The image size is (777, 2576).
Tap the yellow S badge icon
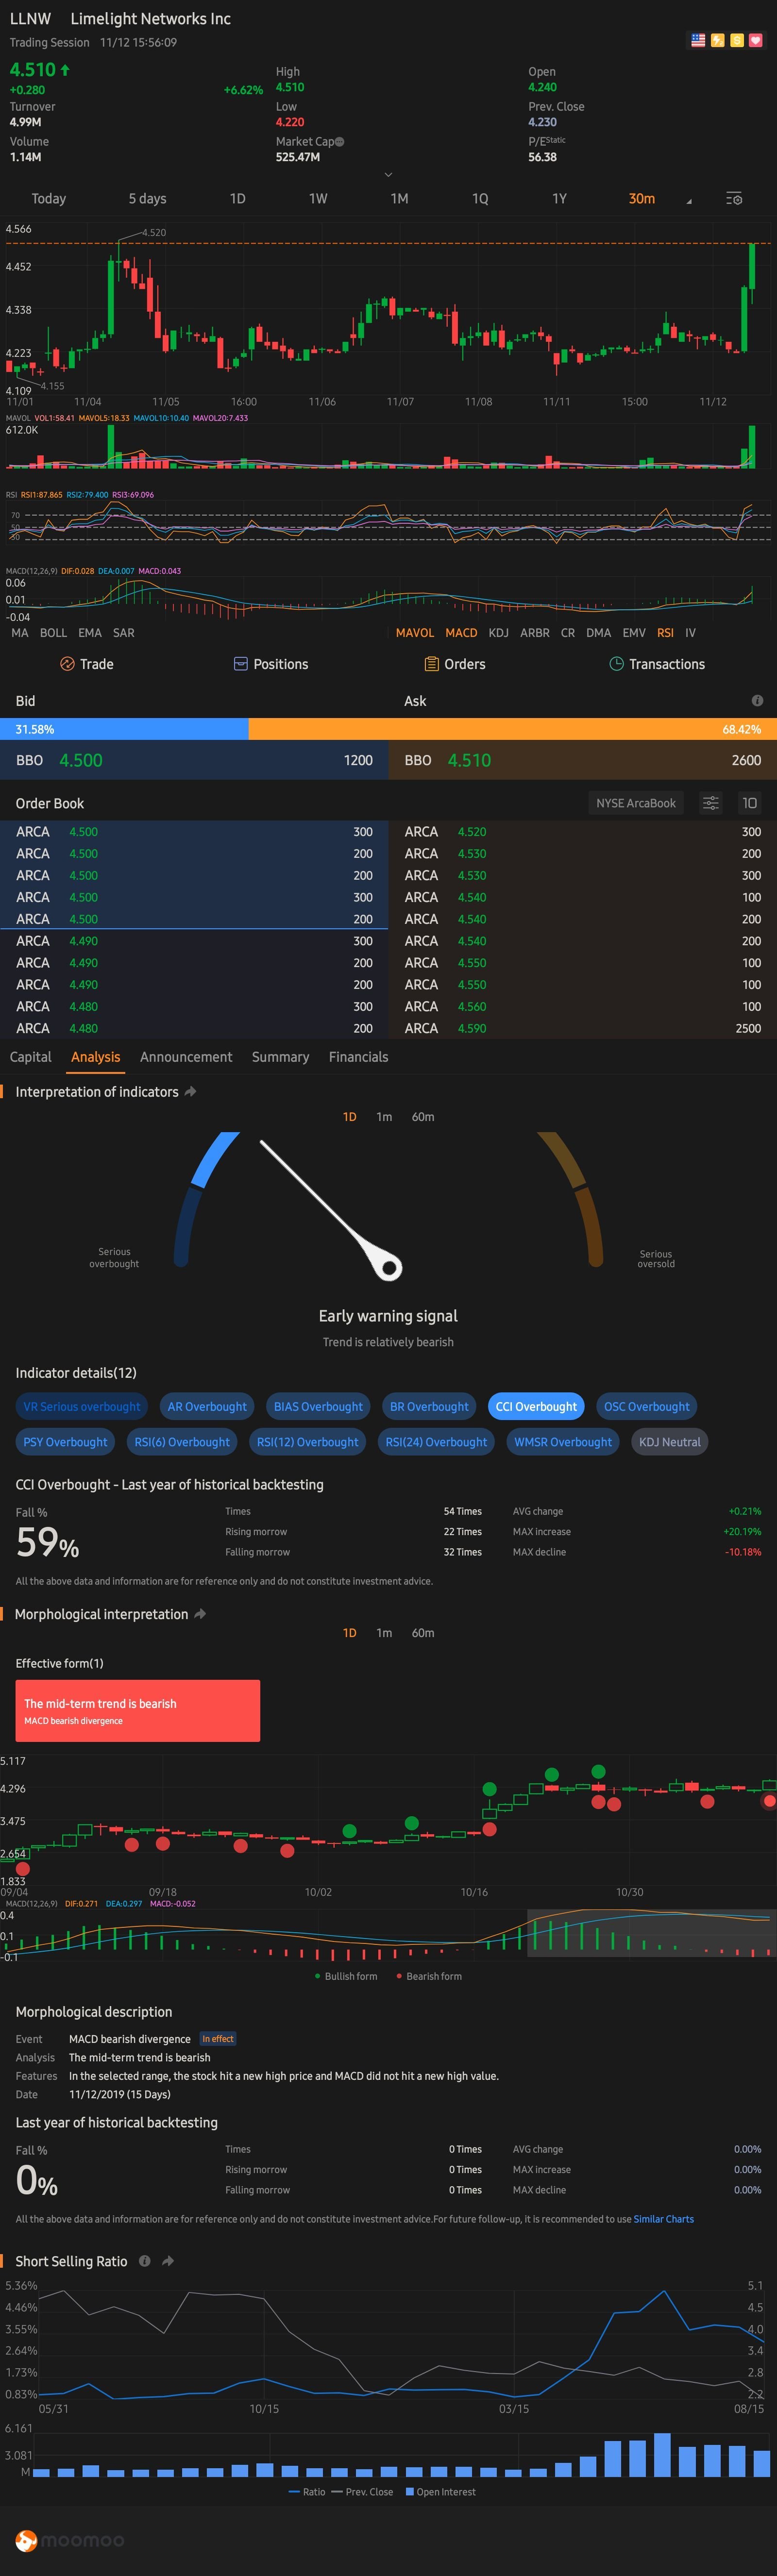point(736,40)
